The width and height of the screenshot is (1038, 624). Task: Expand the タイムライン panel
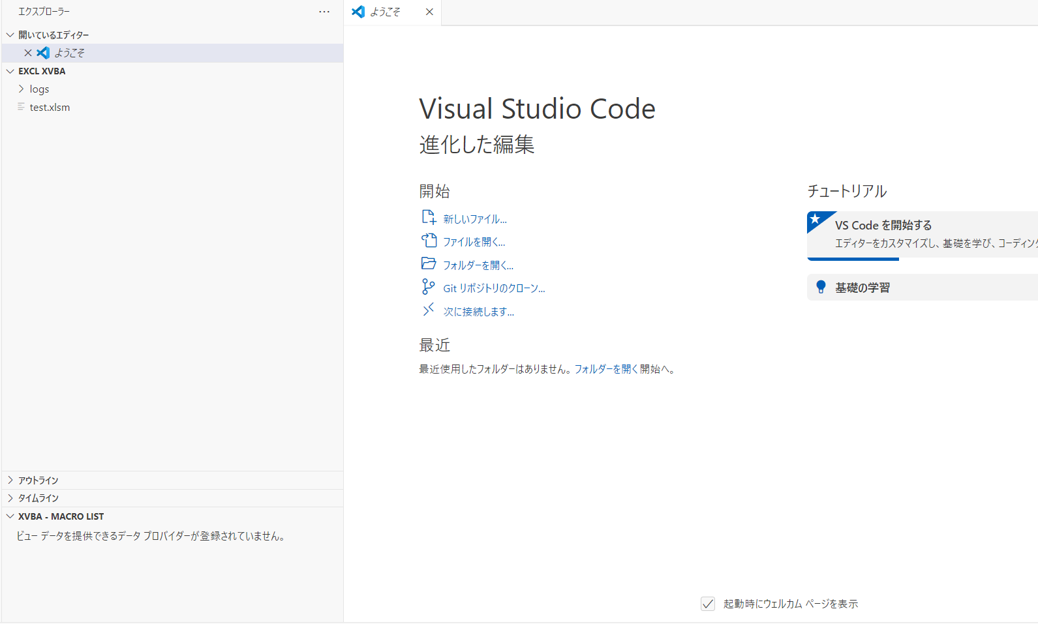(x=10, y=498)
